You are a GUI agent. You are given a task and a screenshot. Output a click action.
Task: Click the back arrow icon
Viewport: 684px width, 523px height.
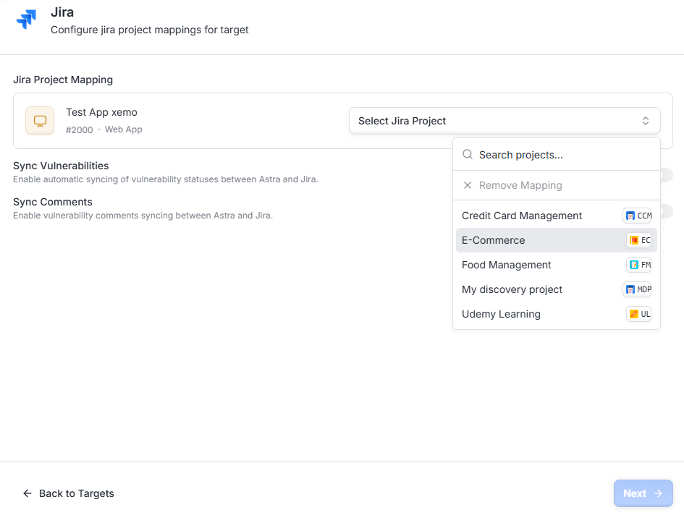(28, 493)
